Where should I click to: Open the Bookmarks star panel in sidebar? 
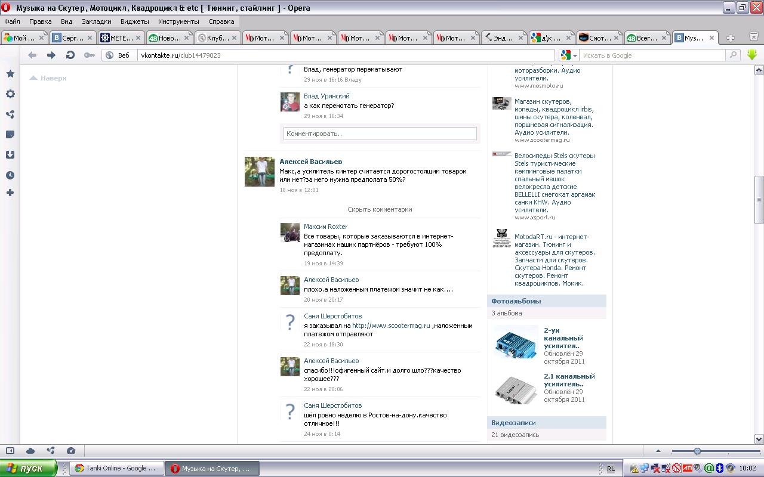[x=10, y=74]
